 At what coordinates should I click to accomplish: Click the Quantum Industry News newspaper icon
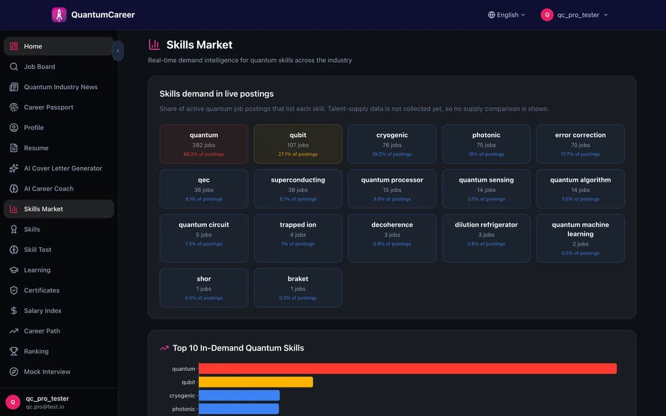pyautogui.click(x=14, y=87)
